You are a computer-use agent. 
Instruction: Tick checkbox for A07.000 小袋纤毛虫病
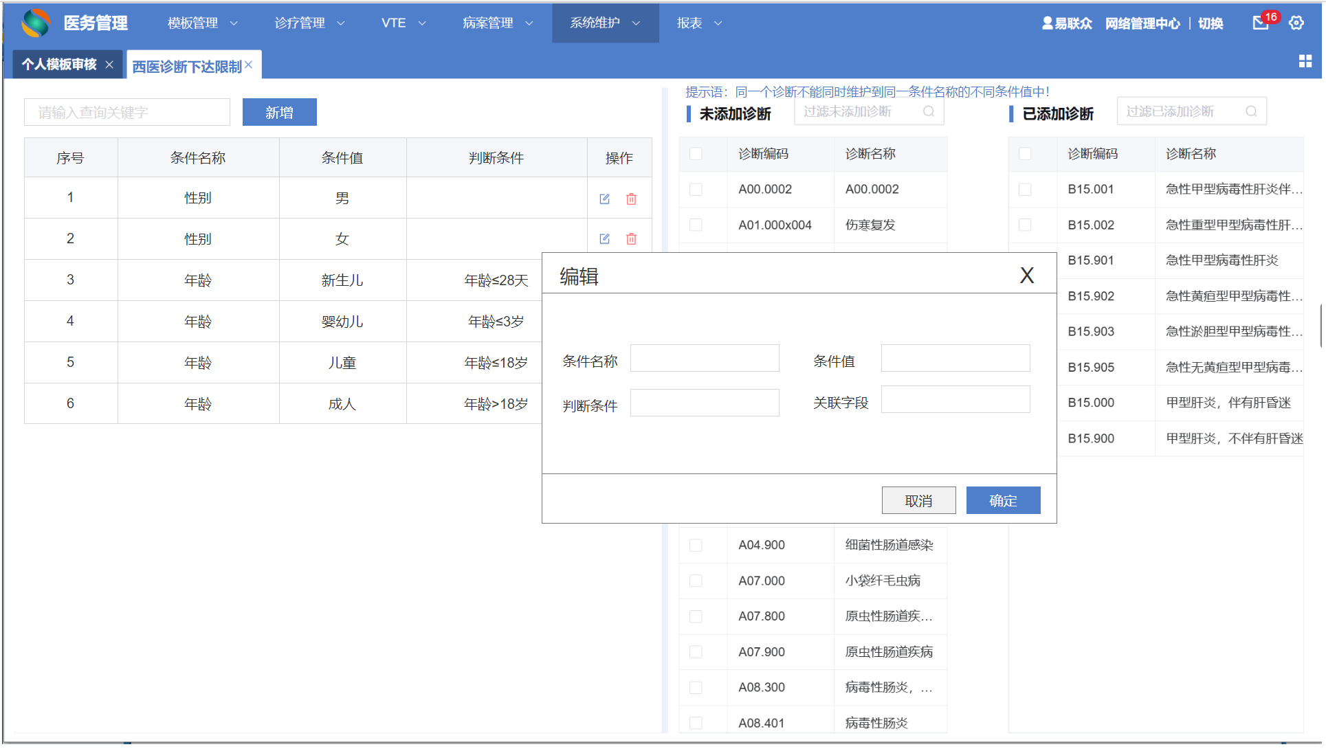[x=696, y=581]
